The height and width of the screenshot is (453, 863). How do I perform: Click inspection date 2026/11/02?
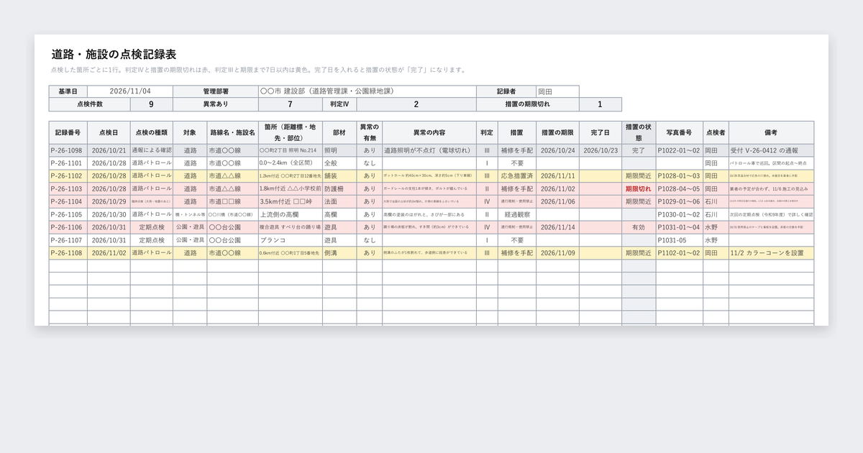tap(109, 253)
